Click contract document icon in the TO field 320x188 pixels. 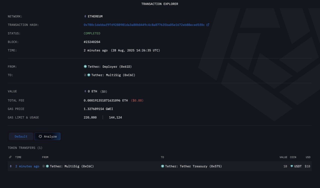coord(85,75)
